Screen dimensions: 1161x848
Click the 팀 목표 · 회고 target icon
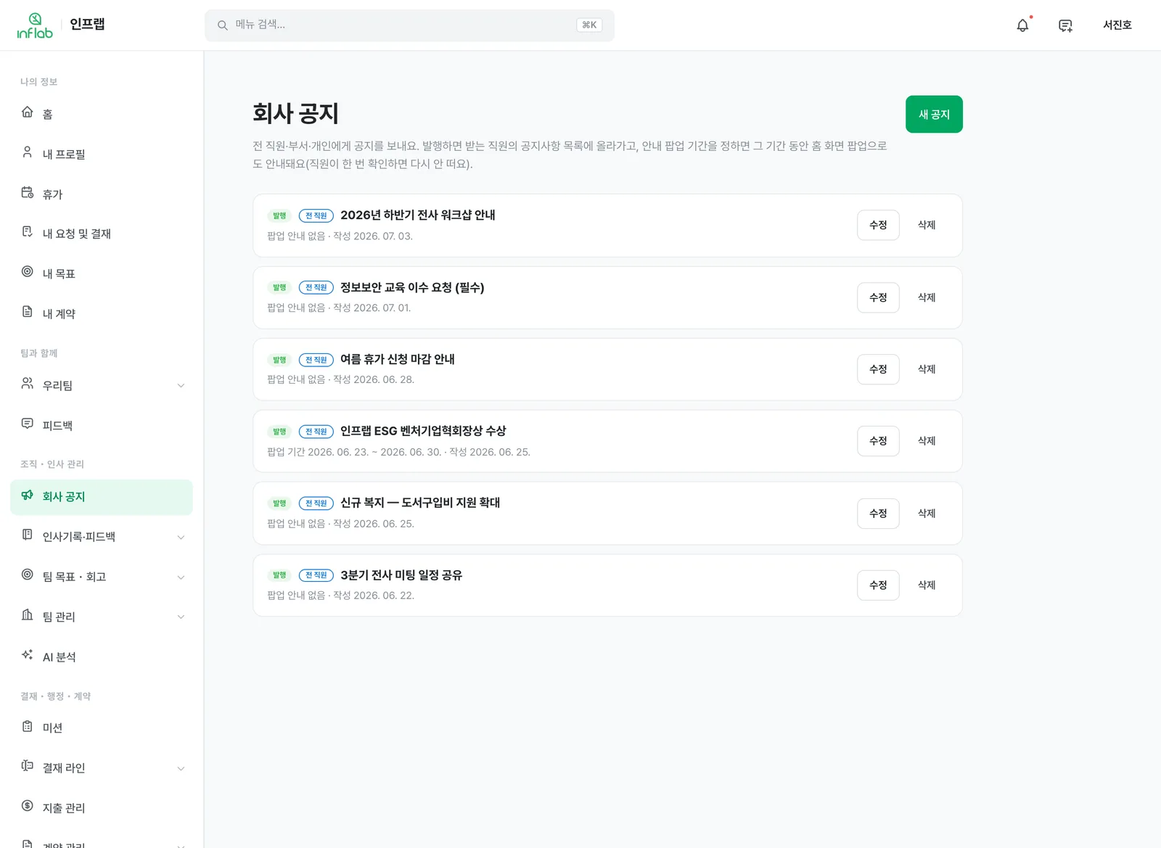pyautogui.click(x=28, y=575)
